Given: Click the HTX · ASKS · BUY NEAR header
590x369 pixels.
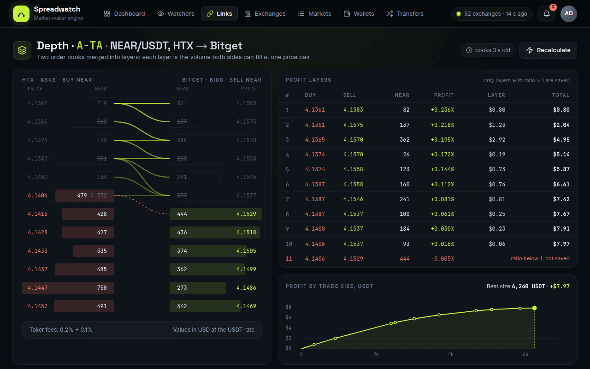Looking at the screenshot, I should (x=57, y=80).
